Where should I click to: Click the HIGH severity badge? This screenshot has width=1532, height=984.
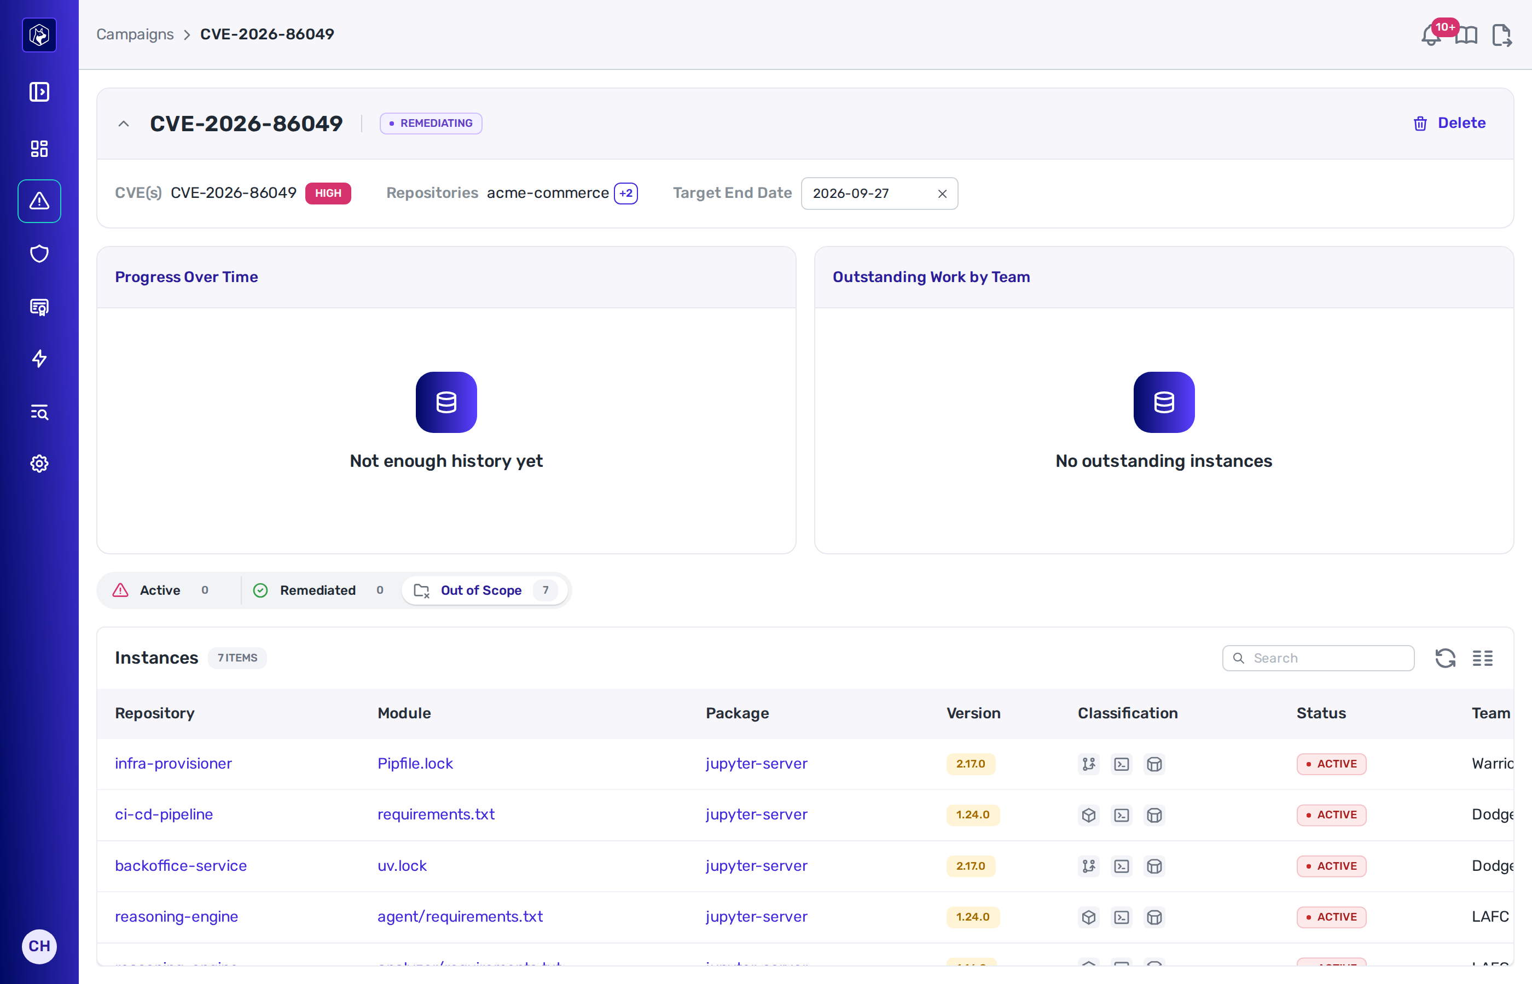[328, 193]
